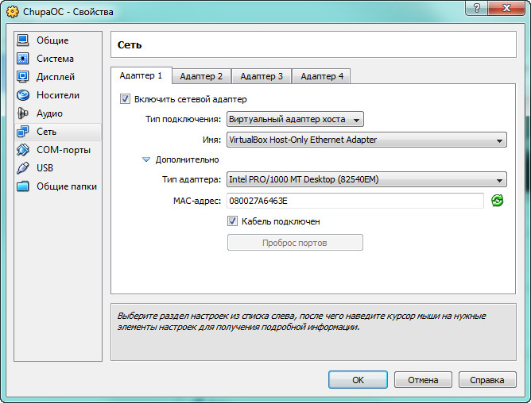The height and width of the screenshot is (403, 531).
Task: Select Аудио label in sidebar
Action: (x=49, y=113)
